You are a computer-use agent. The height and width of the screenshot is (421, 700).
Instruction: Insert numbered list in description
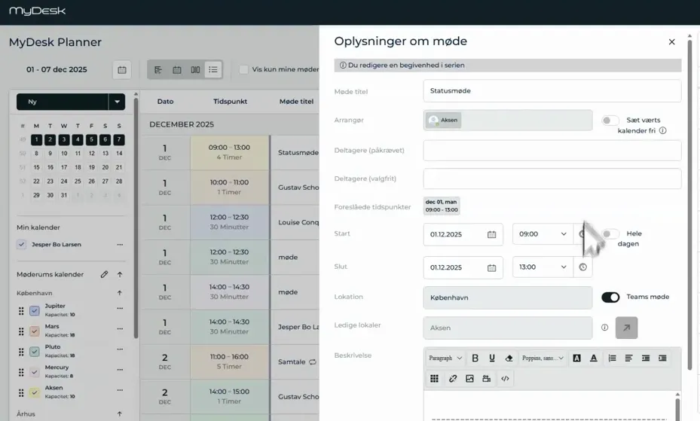tap(612, 358)
